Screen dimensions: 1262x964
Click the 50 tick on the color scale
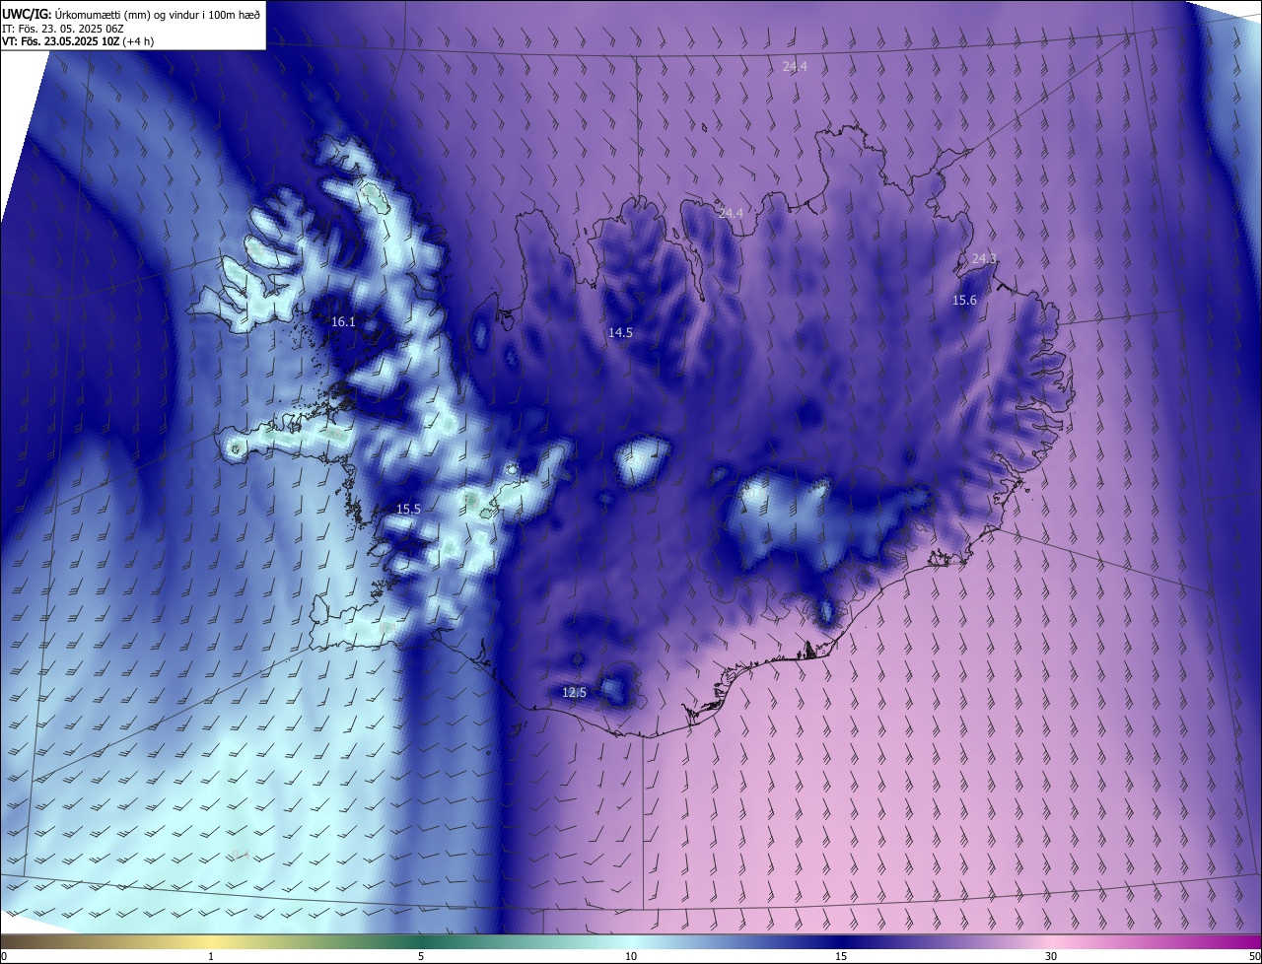[1254, 956]
